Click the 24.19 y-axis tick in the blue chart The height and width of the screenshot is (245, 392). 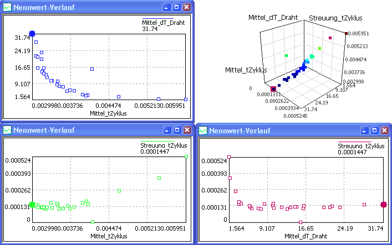22,51
